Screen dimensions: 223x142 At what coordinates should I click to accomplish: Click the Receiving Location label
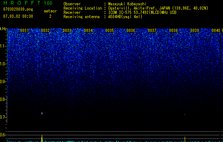(x=83, y=8)
